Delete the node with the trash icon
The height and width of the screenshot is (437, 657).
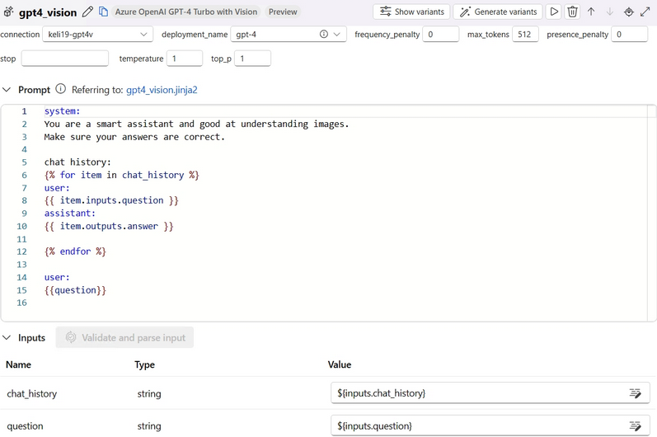point(572,12)
